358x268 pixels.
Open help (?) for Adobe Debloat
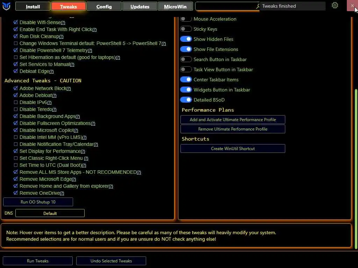click(x=54, y=96)
